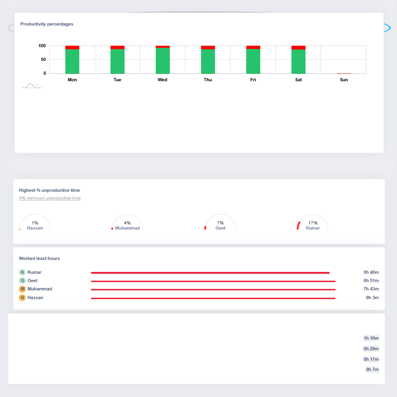Click the Thursday productivity bar

[208, 60]
